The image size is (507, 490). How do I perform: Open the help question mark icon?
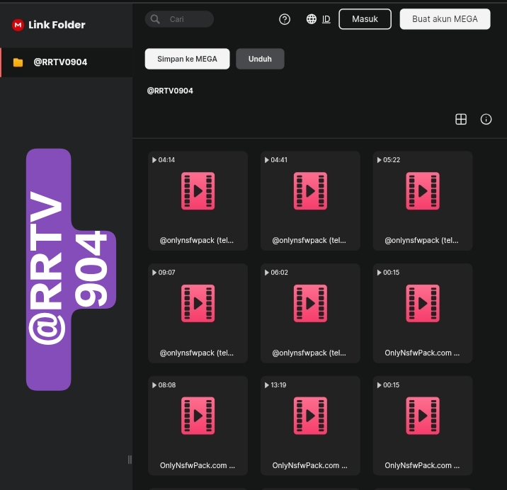click(x=285, y=19)
